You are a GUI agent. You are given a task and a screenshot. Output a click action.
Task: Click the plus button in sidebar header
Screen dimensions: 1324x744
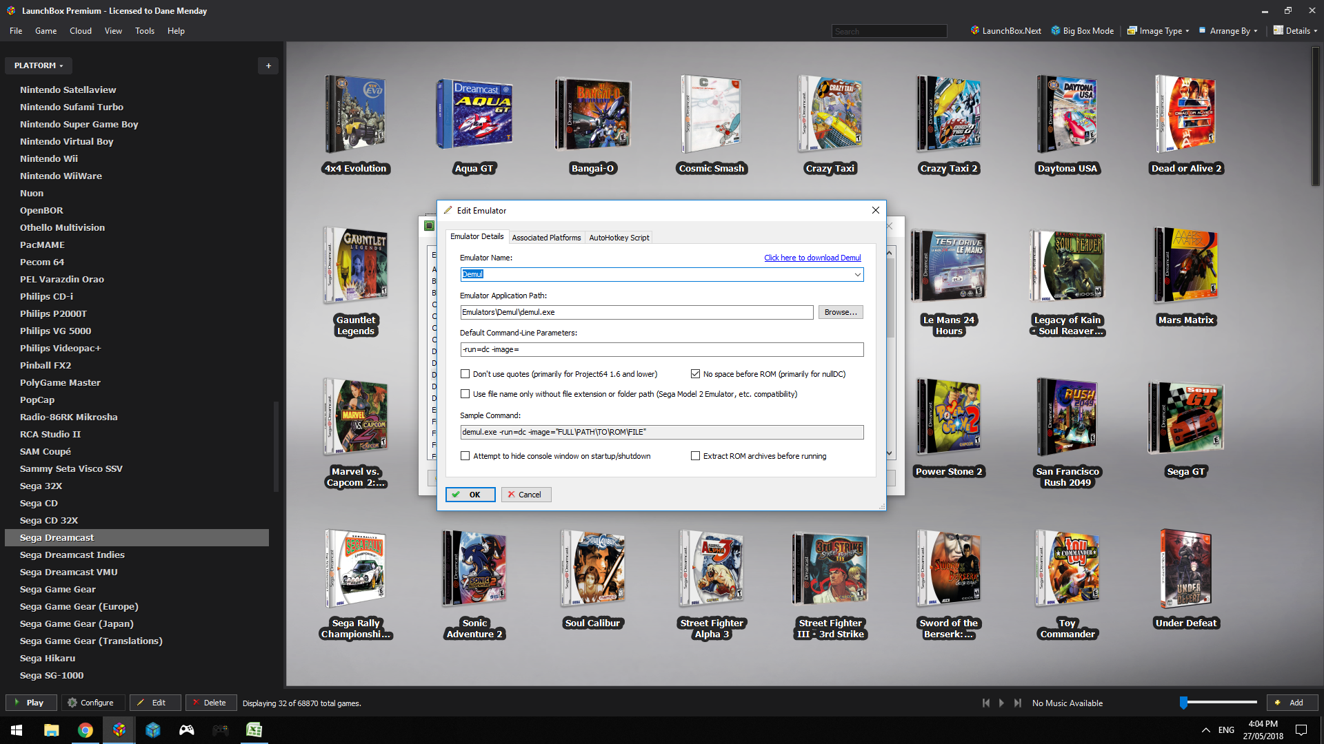tap(268, 65)
